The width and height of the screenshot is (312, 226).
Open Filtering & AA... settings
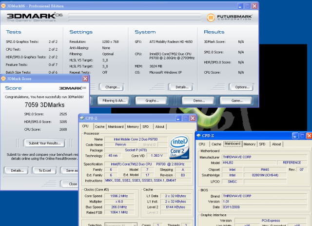[114, 101]
